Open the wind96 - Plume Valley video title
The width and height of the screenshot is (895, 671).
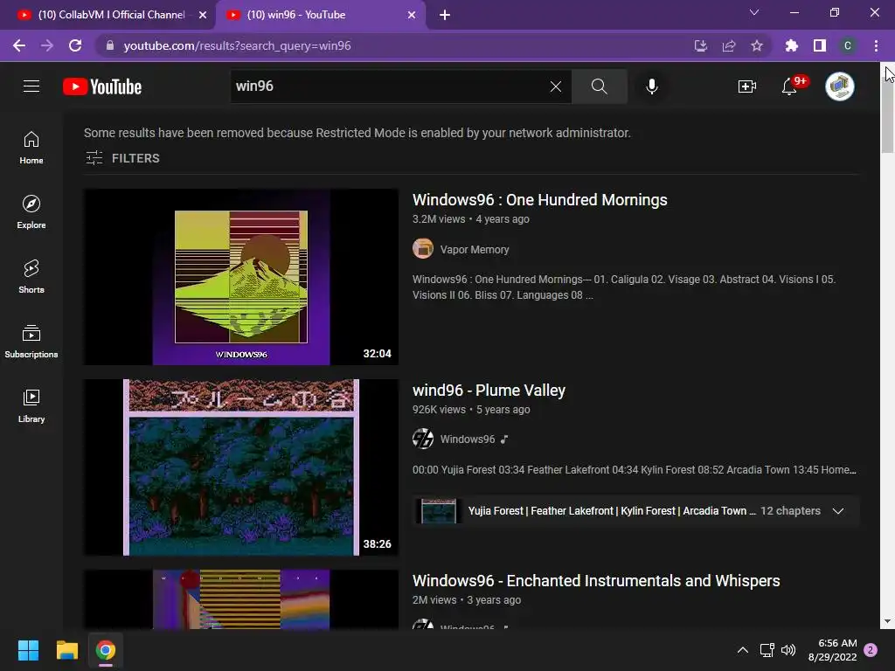tap(489, 391)
